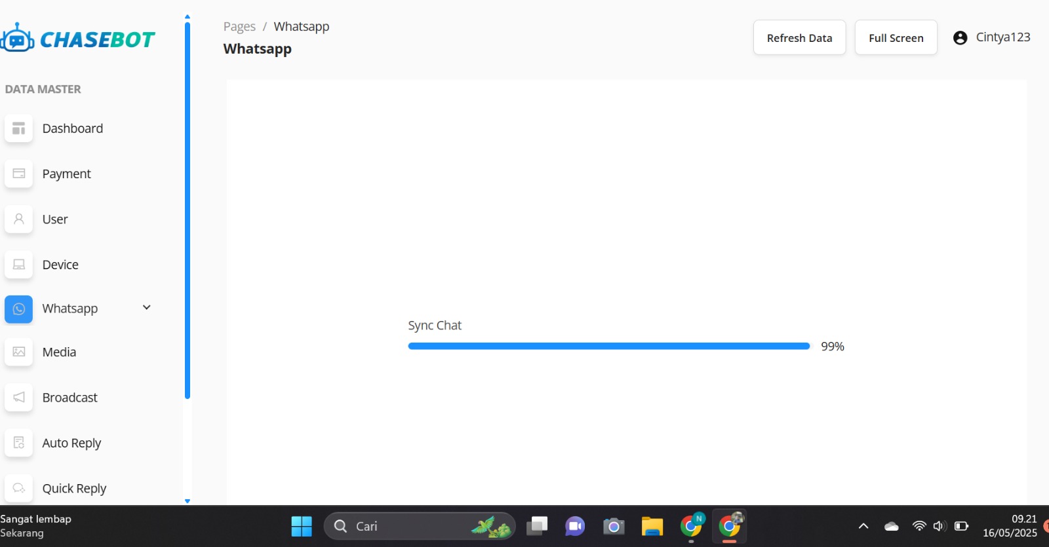Screen dimensions: 1049x547
Task: Click the Pages breadcrumb link
Action: coord(239,27)
